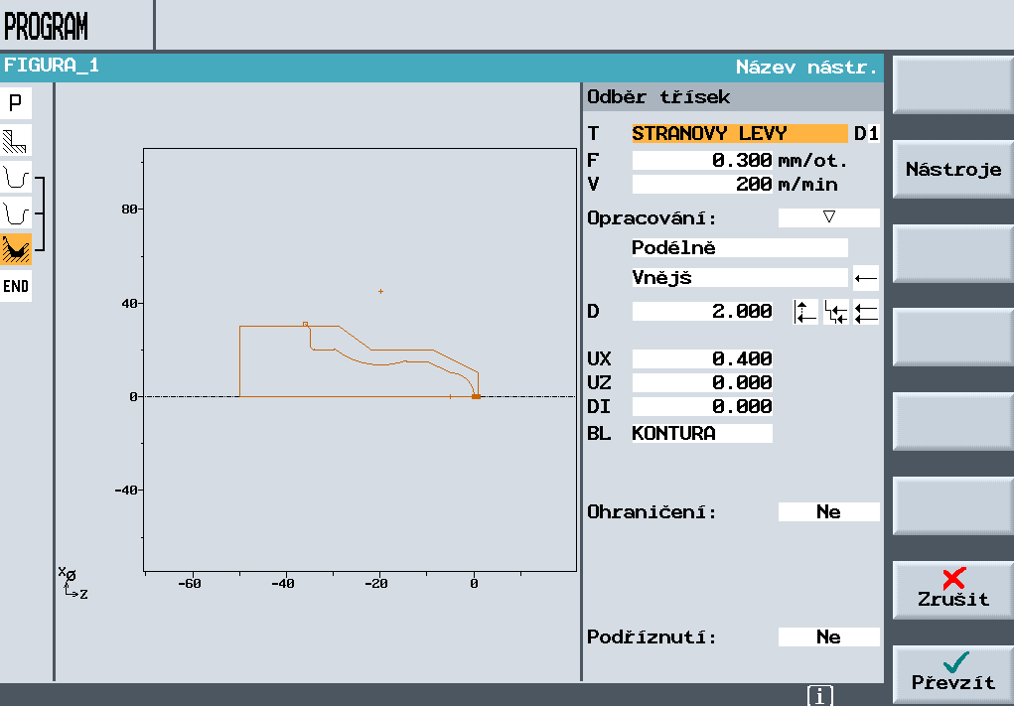Select the P program header step icon

tap(16, 103)
